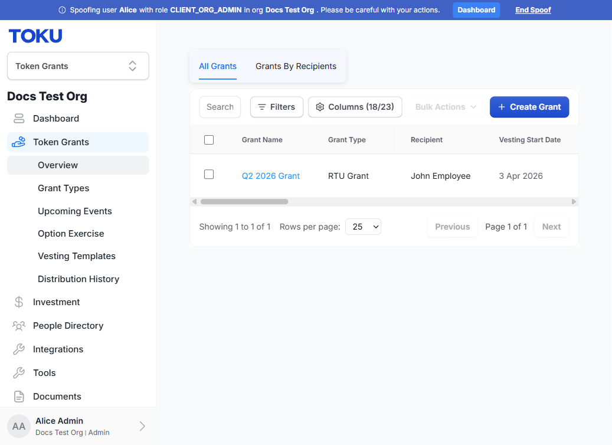Viewport: 612px width, 445px height.
Task: Open the Rows per page dropdown
Action: (363, 227)
